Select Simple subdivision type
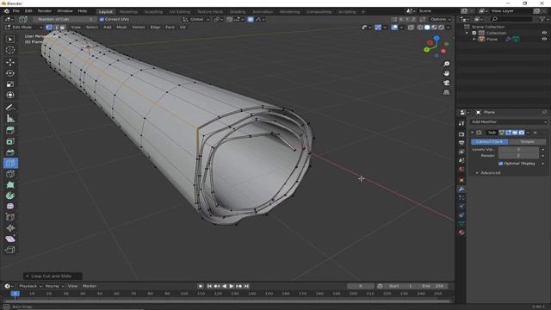Viewport: 551px width, 310px height. click(527, 141)
